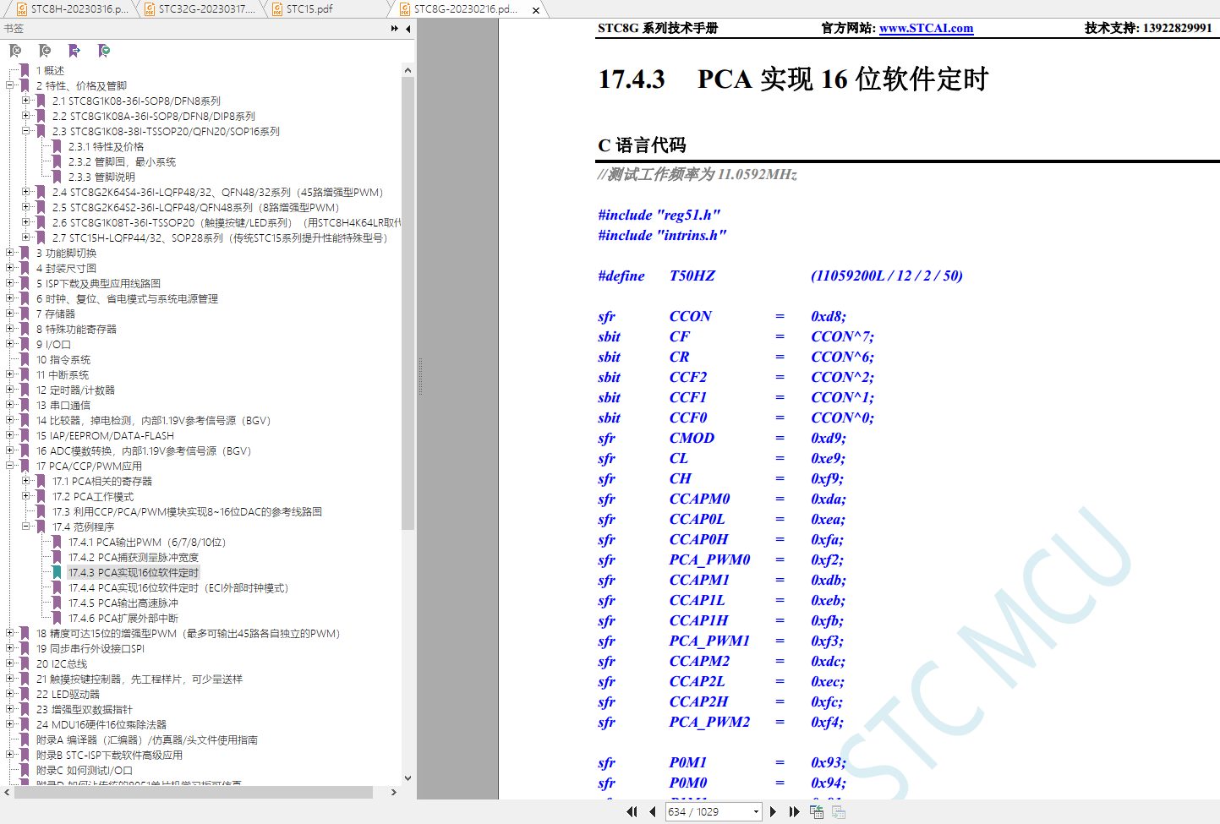Viewport: 1220px width, 824px height.
Task: Open bookmark '17.4.6 PCA扩展外部中断'
Action: coord(123,618)
